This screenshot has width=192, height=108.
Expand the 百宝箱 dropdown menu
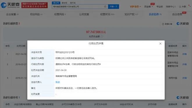click(148, 6)
